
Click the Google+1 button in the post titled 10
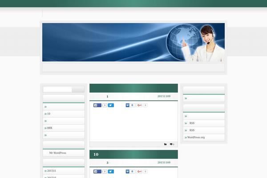tap(139, 171)
